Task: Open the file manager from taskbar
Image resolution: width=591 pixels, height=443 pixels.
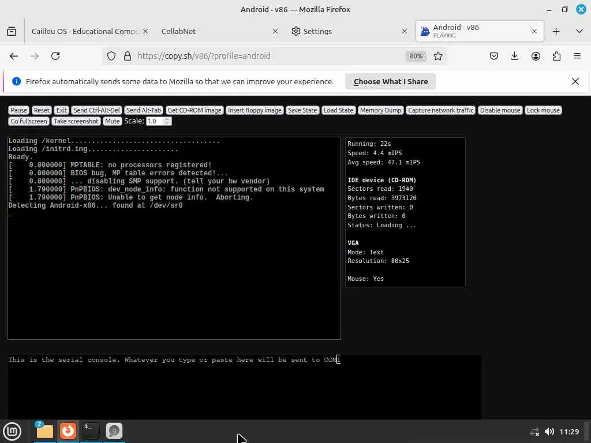Action: [45, 431]
